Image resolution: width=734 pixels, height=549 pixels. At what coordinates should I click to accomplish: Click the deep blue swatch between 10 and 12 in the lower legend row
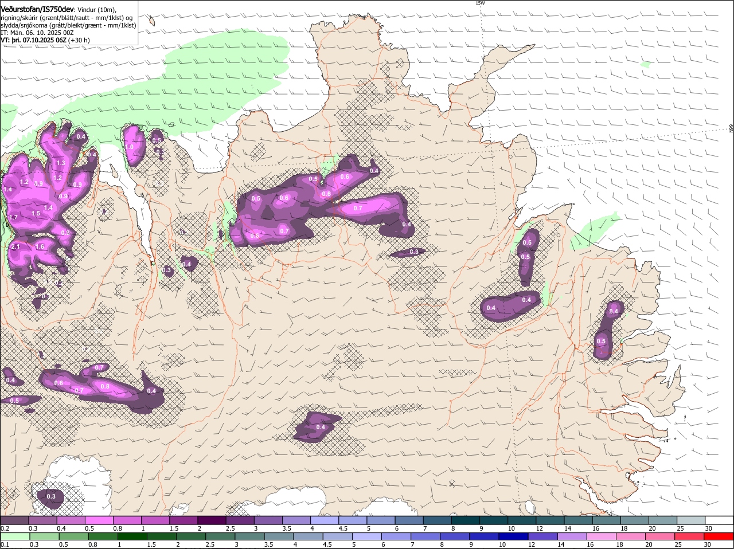click(513, 537)
